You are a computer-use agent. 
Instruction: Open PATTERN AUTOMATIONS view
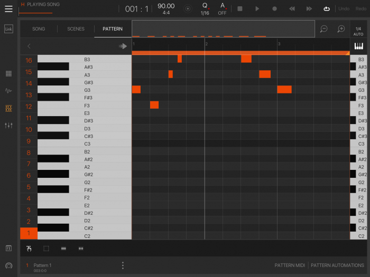(x=337, y=265)
